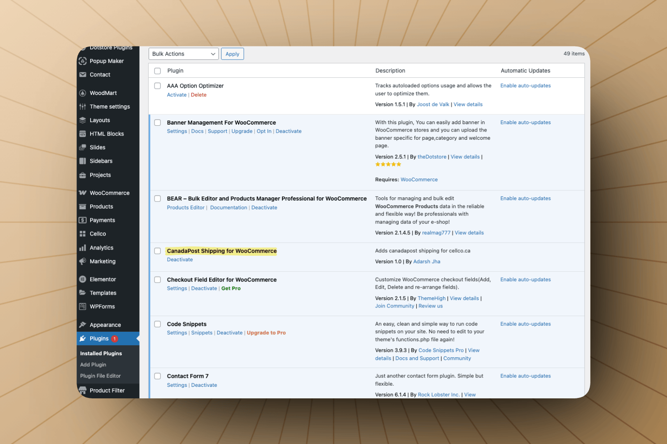Click the Popup Maker sidebar icon
The image size is (667, 444).
[82, 61]
